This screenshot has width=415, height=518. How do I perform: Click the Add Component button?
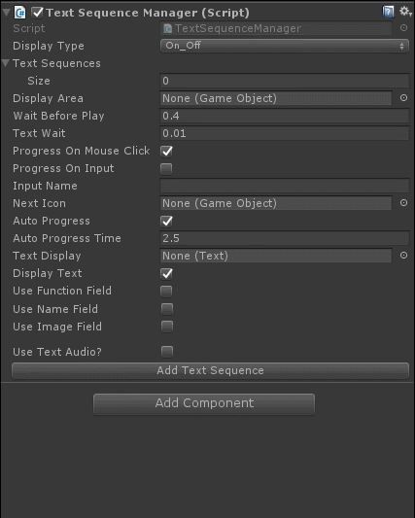[x=204, y=403]
